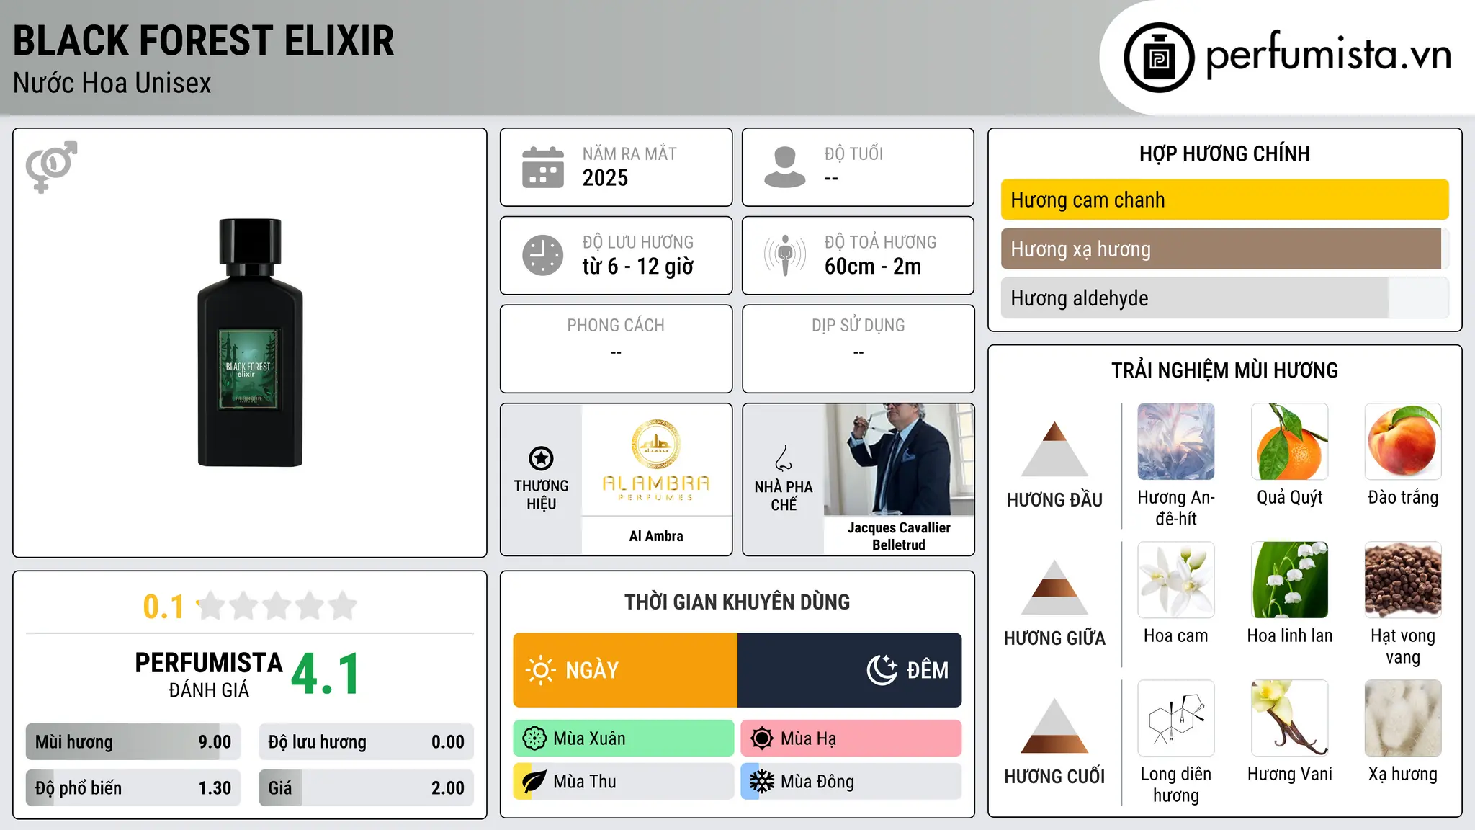Click the Trải nghiệm mùi hương heading
1475x830 pixels.
[1224, 370]
